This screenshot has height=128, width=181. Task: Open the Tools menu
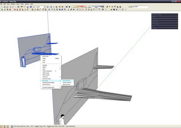pos(22,4)
